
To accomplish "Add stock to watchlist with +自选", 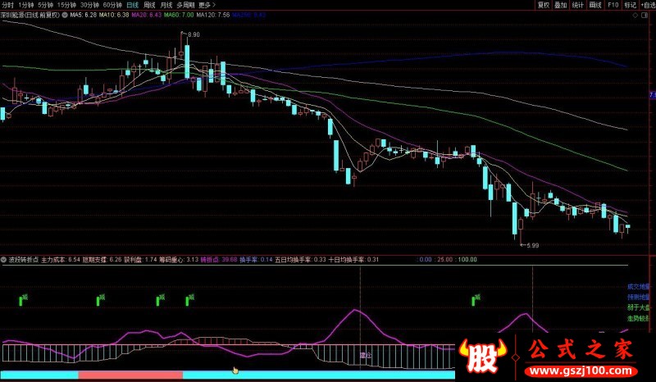I will pos(648,5).
